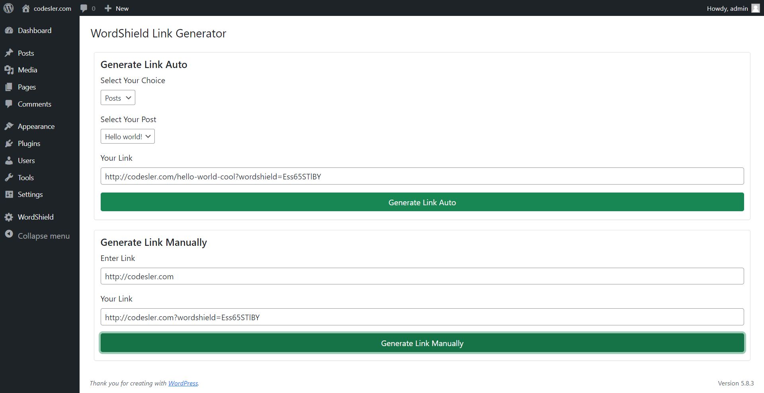Click the plus icon next to New
Viewport: 764px width, 393px height.
(x=108, y=8)
